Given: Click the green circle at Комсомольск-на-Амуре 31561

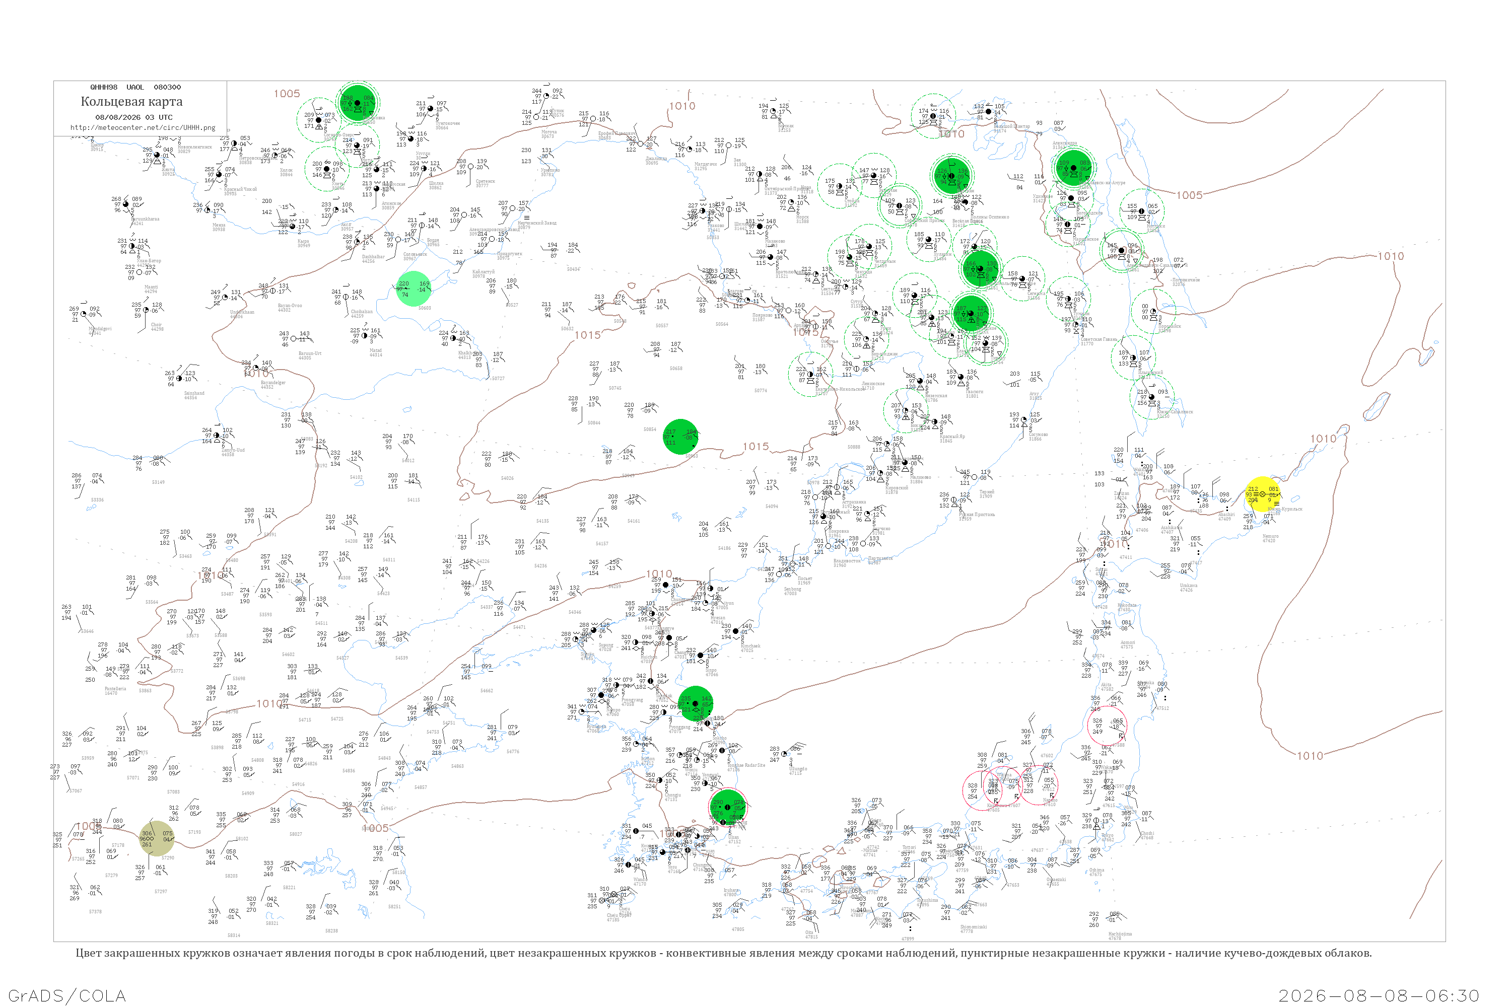Looking at the screenshot, I should (980, 268).
